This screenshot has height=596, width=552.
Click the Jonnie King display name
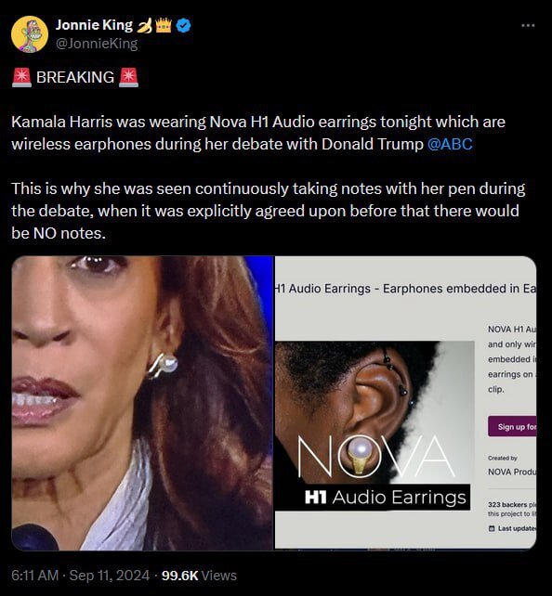pyautogui.click(x=94, y=25)
